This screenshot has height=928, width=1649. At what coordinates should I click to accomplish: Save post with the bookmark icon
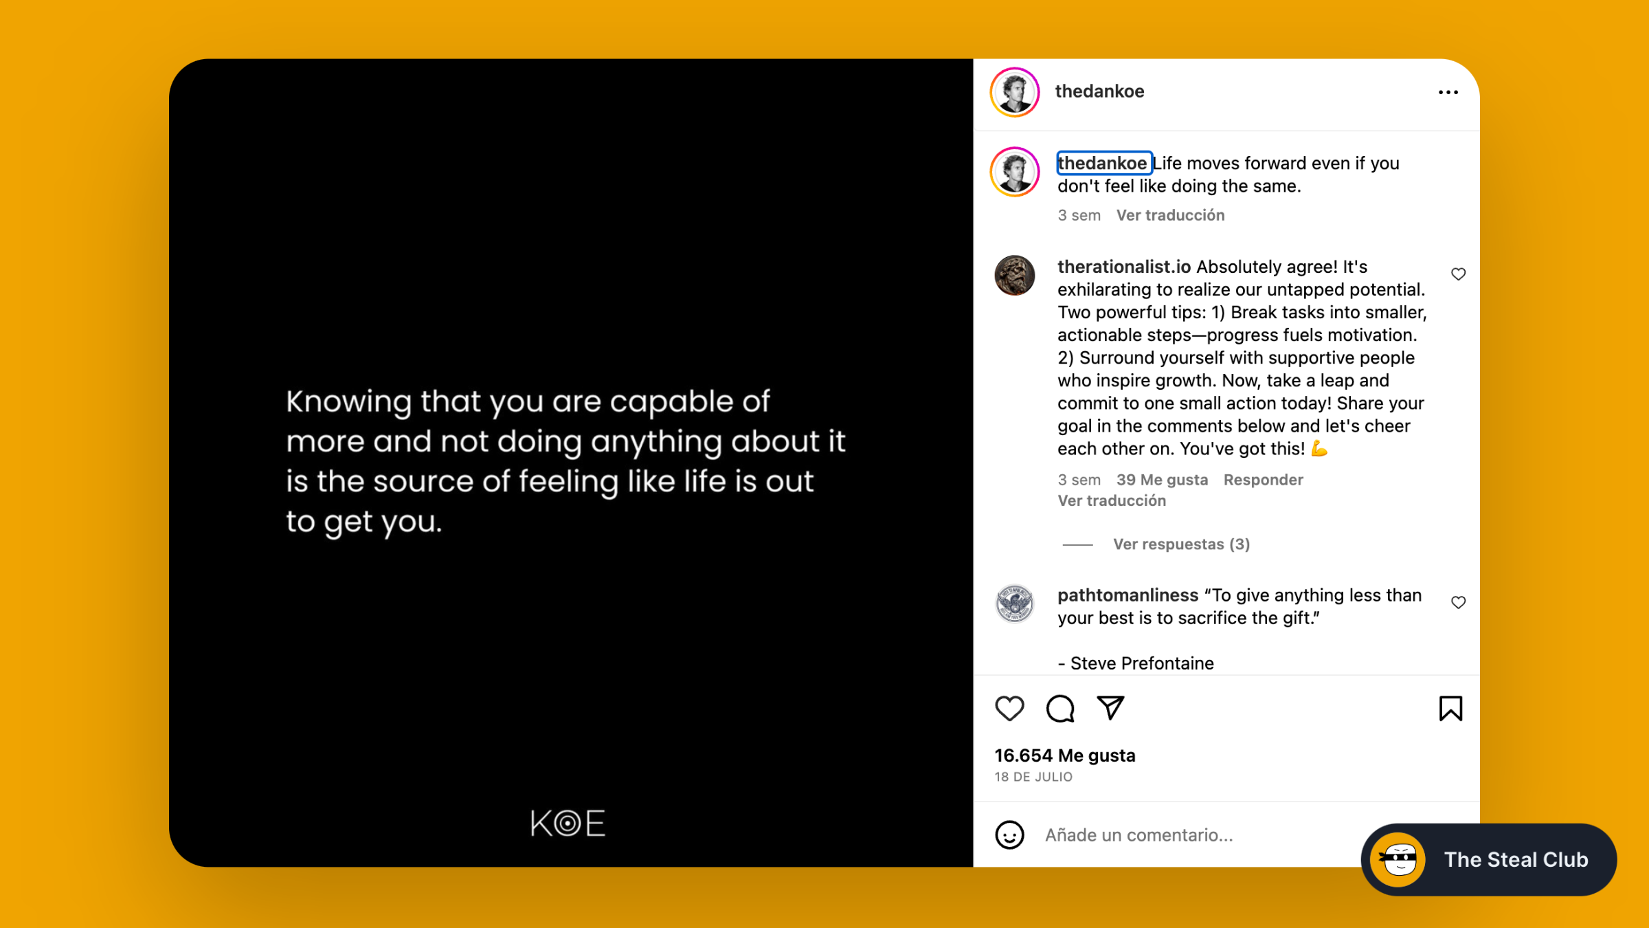coord(1450,709)
